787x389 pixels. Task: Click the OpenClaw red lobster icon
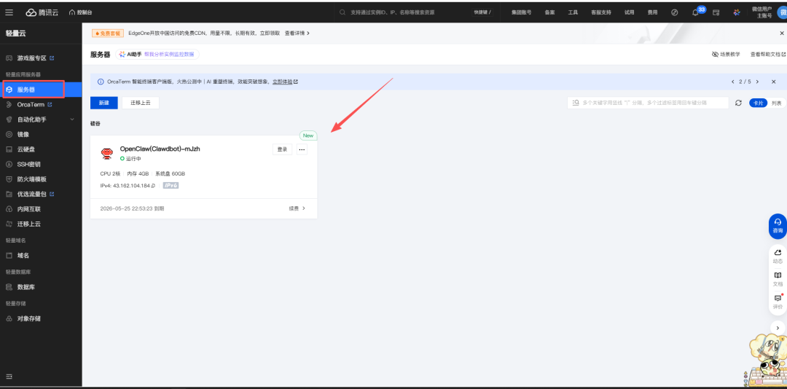pyautogui.click(x=107, y=154)
